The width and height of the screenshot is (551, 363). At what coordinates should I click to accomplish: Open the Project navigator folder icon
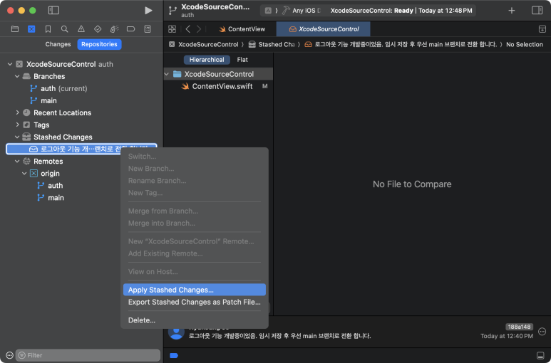point(15,29)
